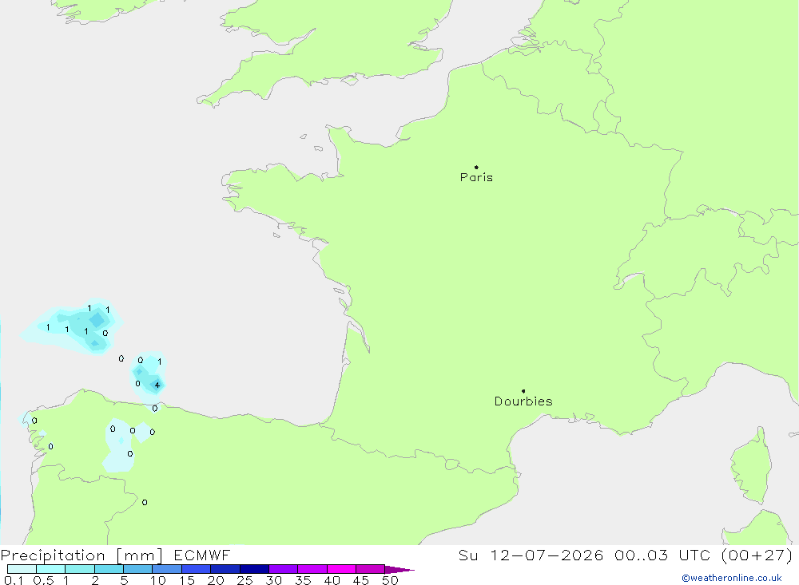
Task: Select the 40 mm magenta legend swatch
Action: (341, 569)
